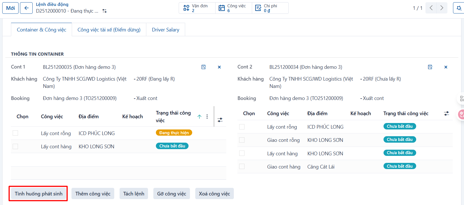
Task: Tick checkbox for Cont 1 Lấy cont rỗng
Action: tap(15, 133)
